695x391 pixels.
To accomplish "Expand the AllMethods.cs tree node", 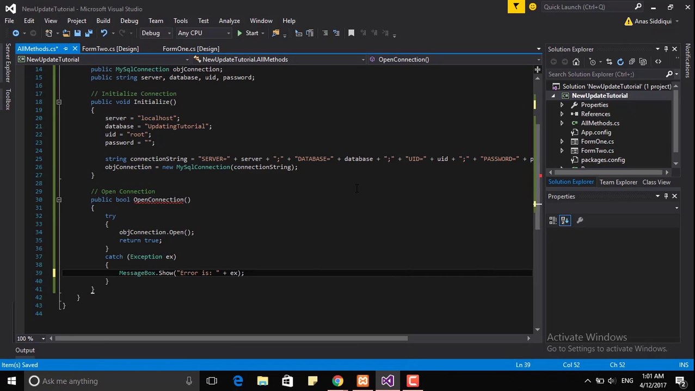I will pos(562,123).
